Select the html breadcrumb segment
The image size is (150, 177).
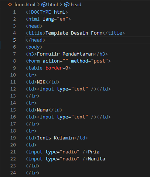53,5
